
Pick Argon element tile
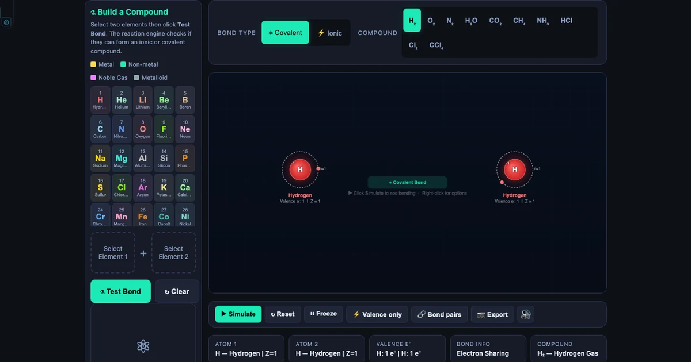[x=143, y=188]
